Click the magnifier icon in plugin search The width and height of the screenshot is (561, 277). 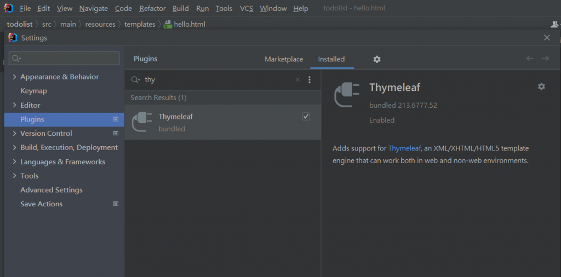(135, 80)
